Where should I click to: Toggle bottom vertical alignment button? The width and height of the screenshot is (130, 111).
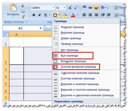pos(96,8)
